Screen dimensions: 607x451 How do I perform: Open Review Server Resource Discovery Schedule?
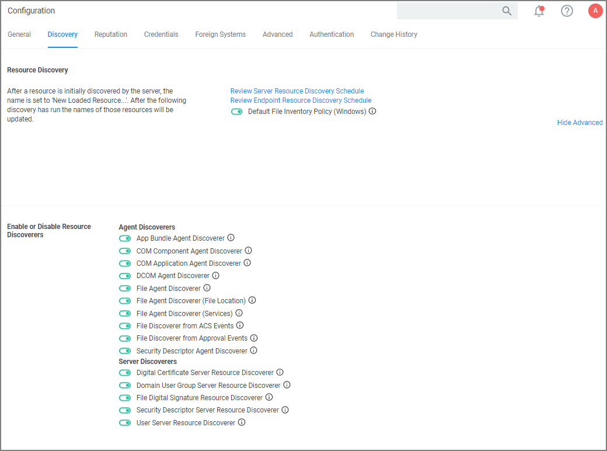(x=296, y=91)
